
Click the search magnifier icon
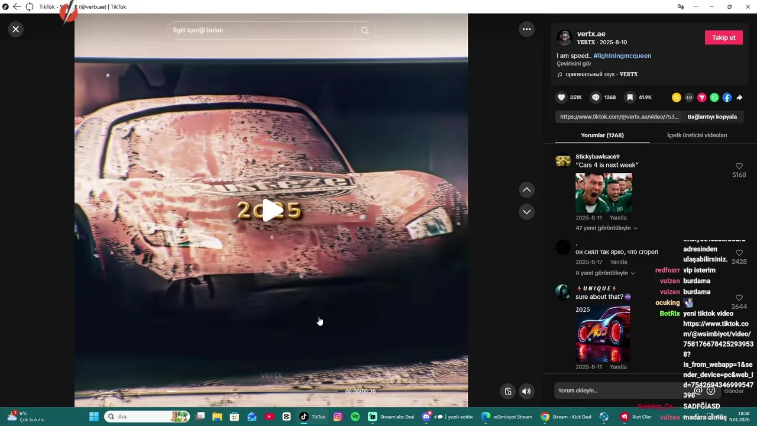pos(364,30)
